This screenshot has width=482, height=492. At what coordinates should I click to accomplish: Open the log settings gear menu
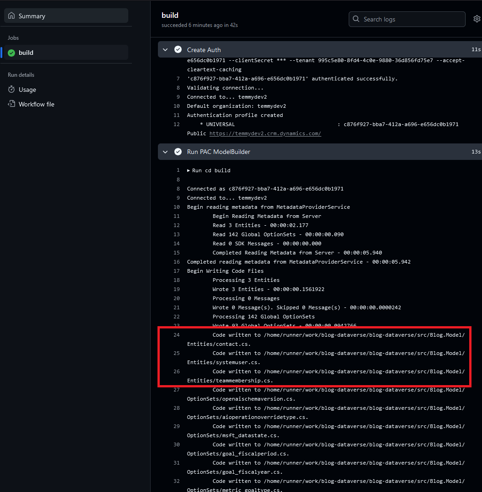click(477, 19)
